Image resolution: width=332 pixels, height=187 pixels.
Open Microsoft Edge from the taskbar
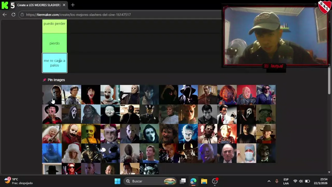193,181
